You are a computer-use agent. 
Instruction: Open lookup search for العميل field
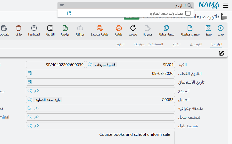point(30,100)
